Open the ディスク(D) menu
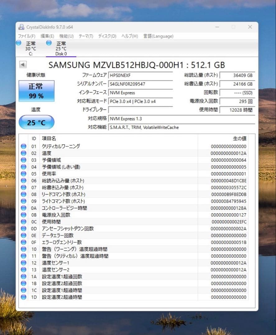 click(x=107, y=36)
